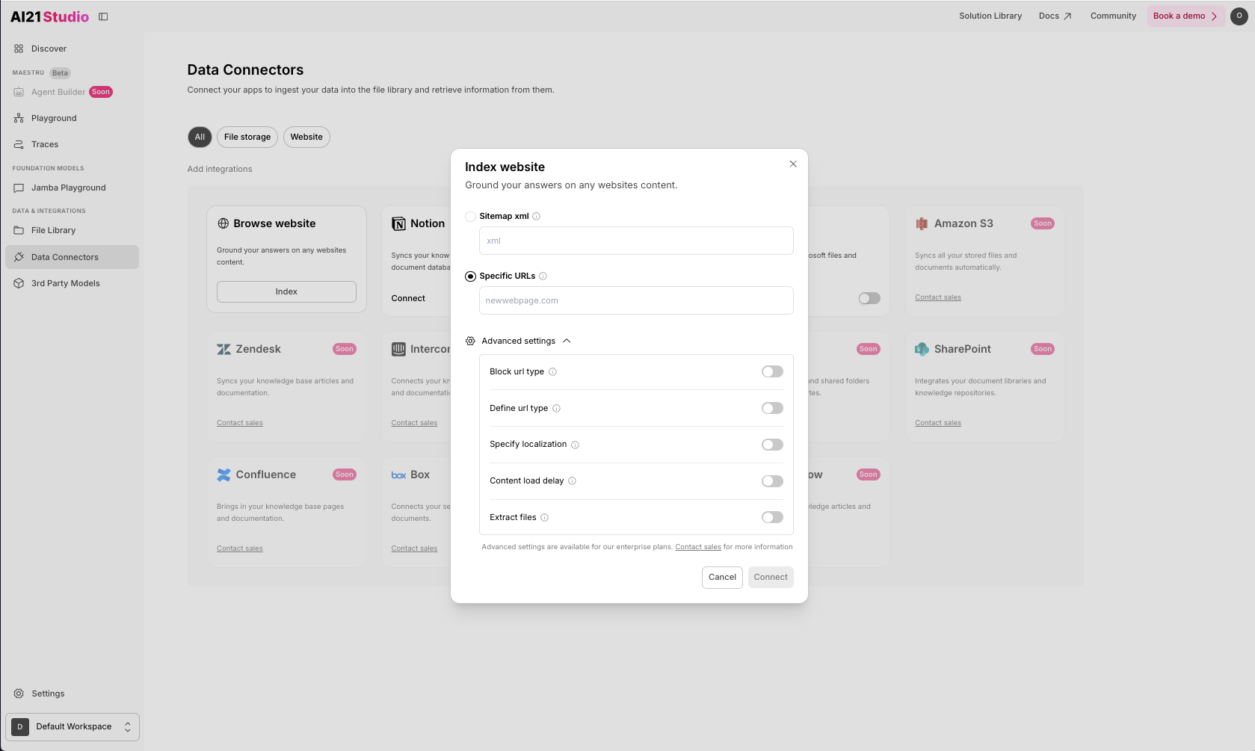The height and width of the screenshot is (751, 1255).
Task: Click the Settings gear icon
Action: pyautogui.click(x=19, y=693)
